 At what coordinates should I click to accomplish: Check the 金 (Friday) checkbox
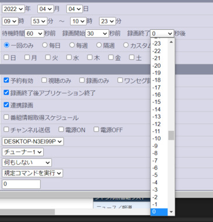click(111, 57)
